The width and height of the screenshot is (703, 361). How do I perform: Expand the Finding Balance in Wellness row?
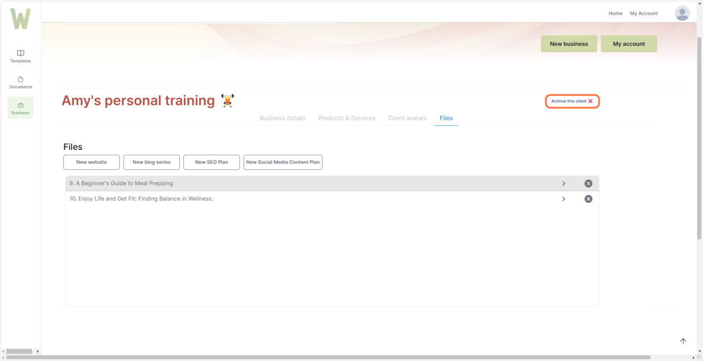(564, 199)
